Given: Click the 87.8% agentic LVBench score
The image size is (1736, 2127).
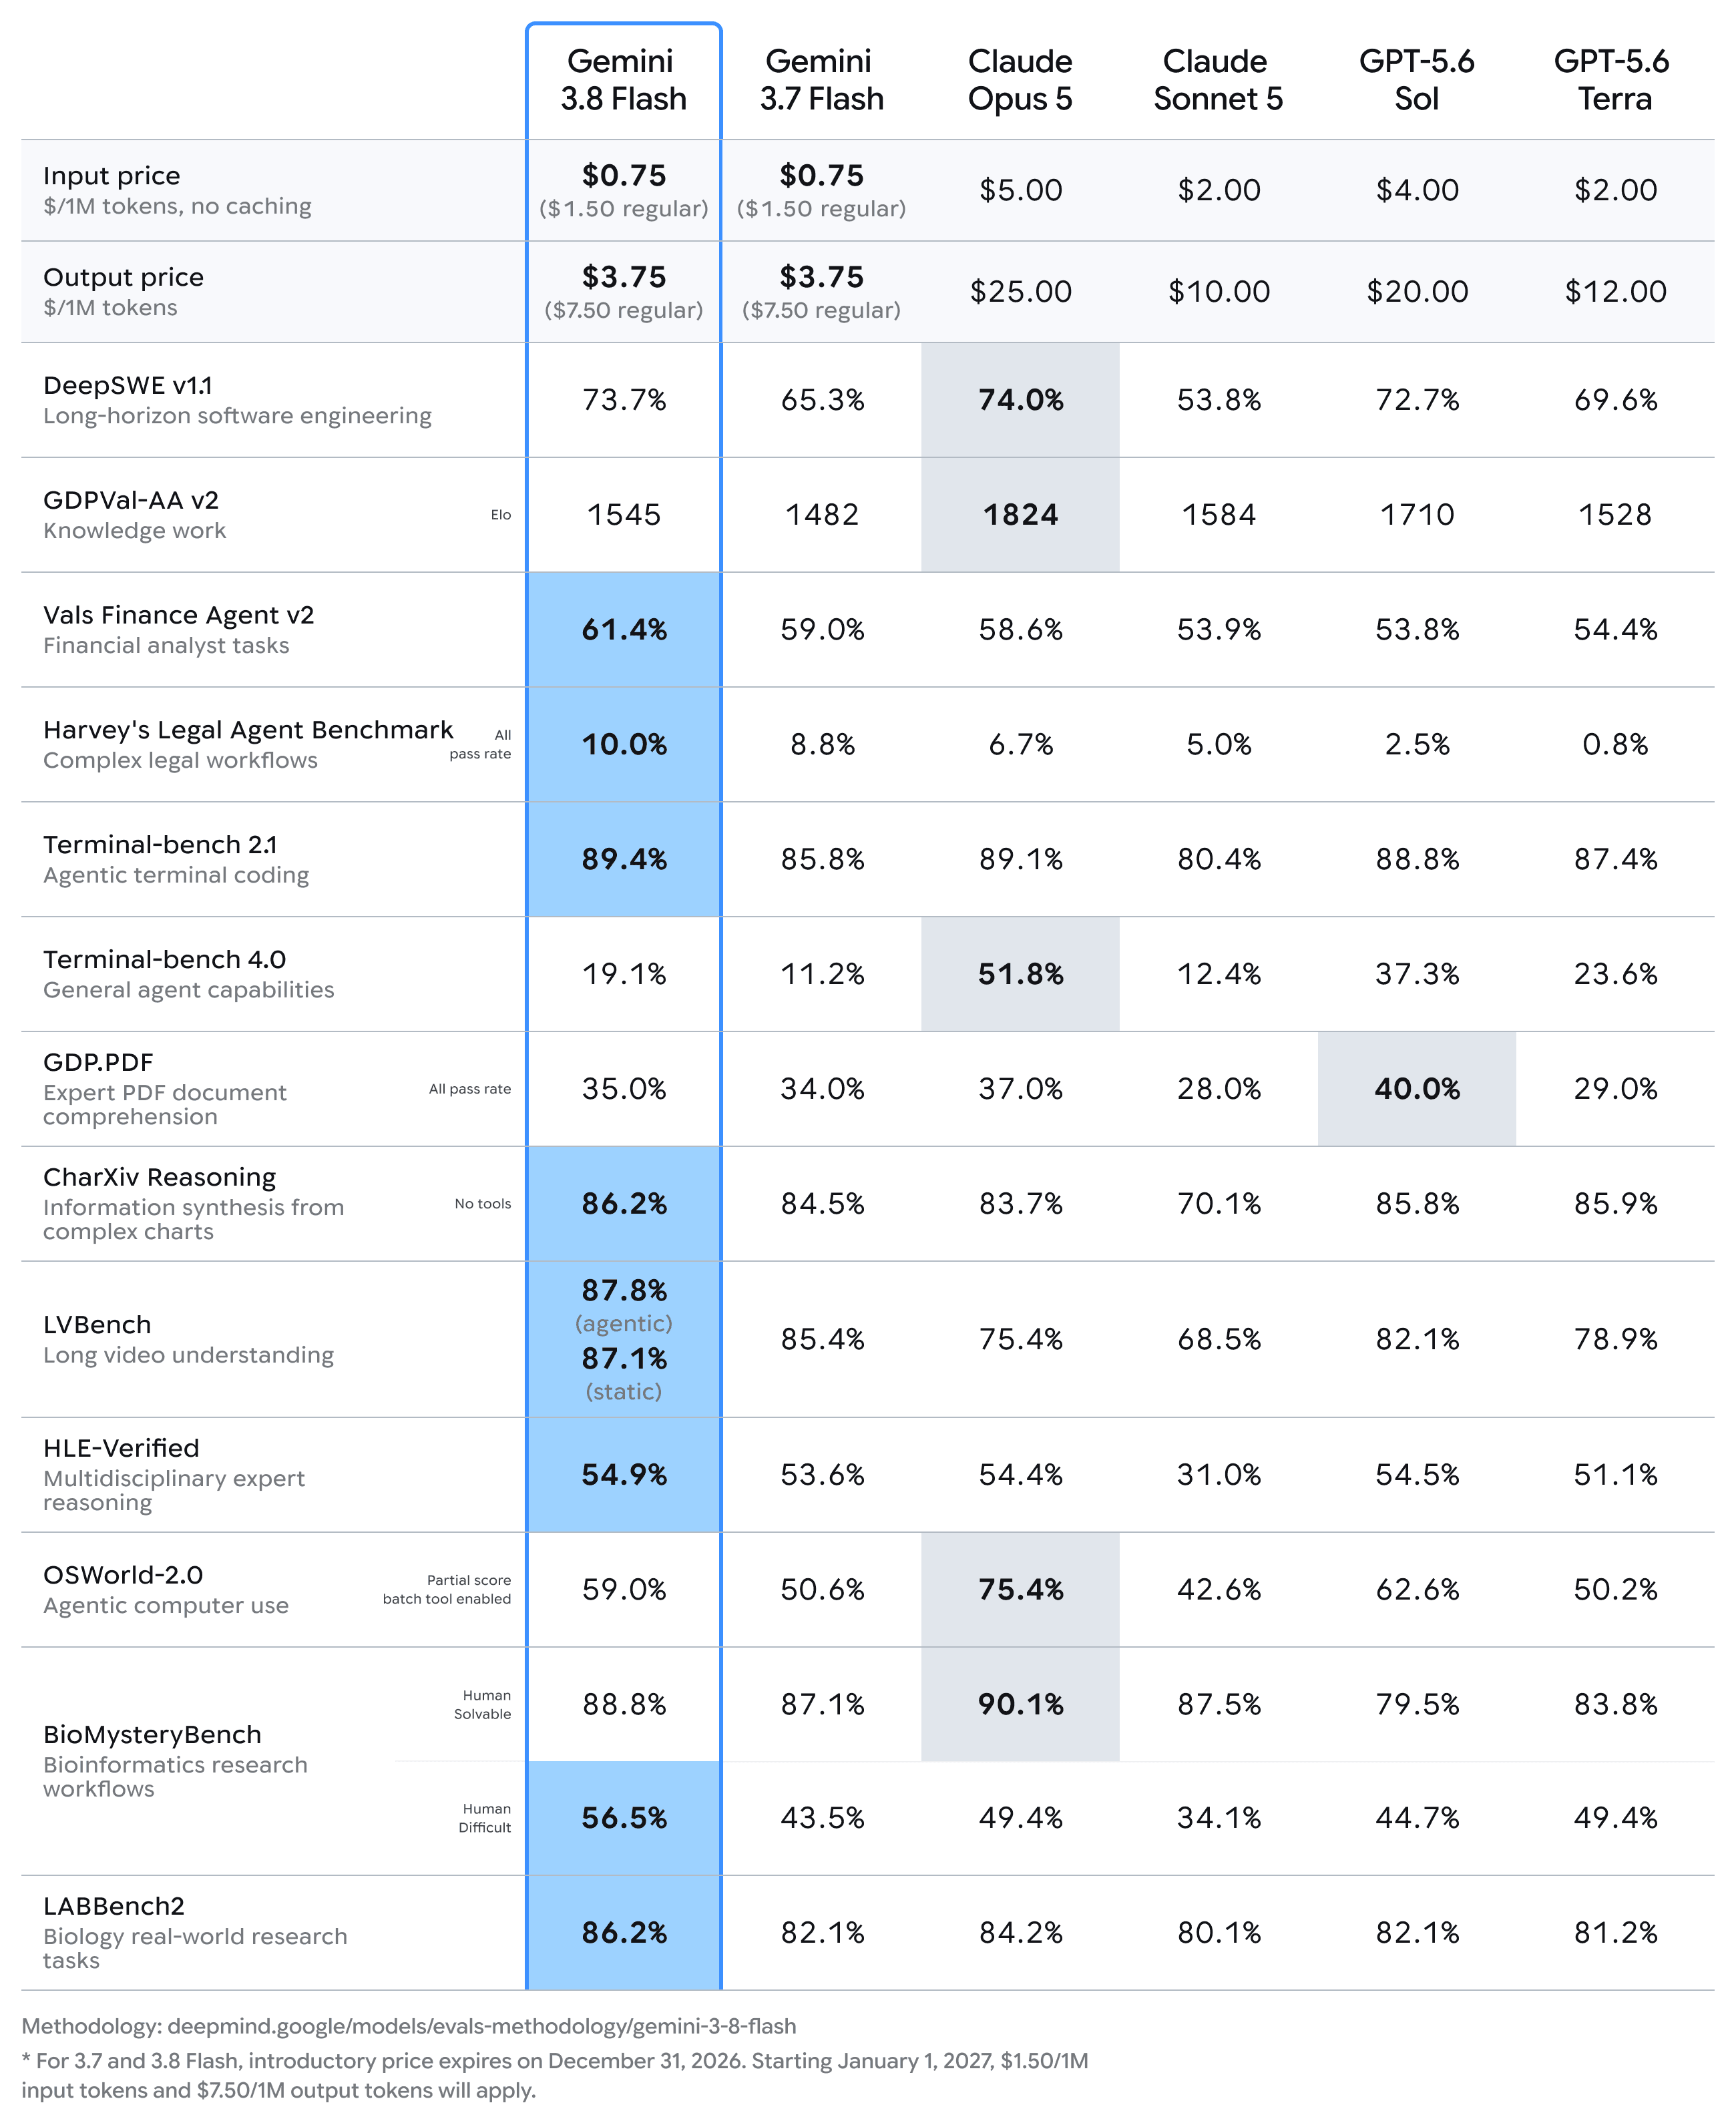Looking at the screenshot, I should coord(624,1290).
